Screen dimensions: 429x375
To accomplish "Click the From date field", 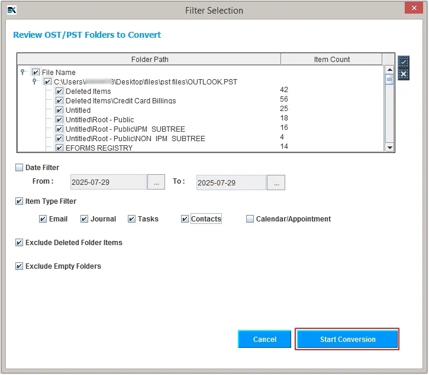I will tap(108, 182).
